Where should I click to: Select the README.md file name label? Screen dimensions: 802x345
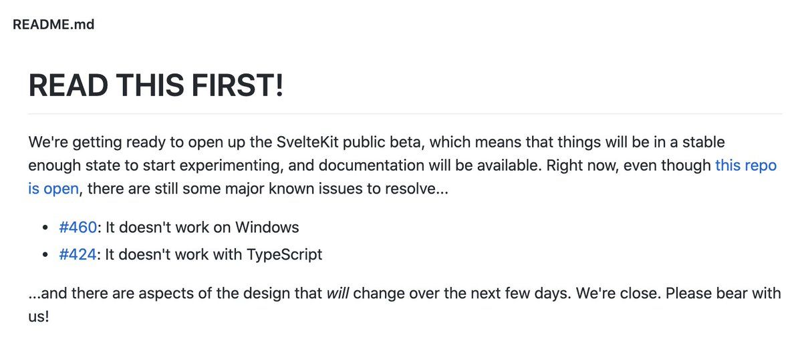click(53, 25)
